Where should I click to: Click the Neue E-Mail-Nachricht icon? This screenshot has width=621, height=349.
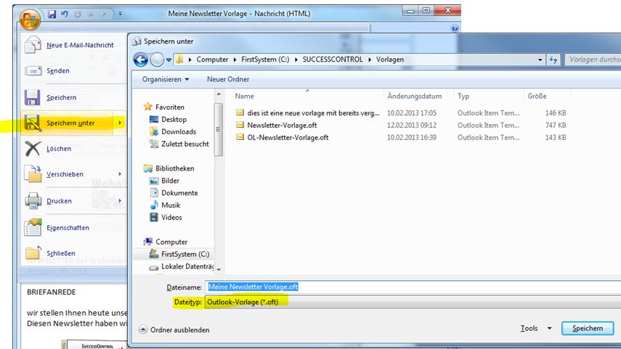(x=33, y=45)
